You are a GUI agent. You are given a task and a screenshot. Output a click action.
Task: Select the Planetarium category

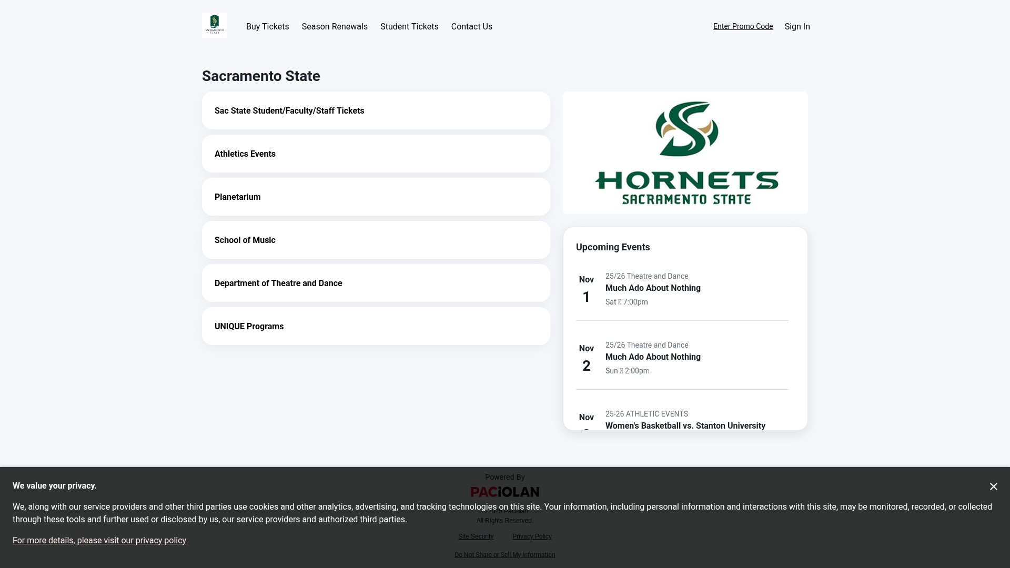pyautogui.click(x=376, y=197)
